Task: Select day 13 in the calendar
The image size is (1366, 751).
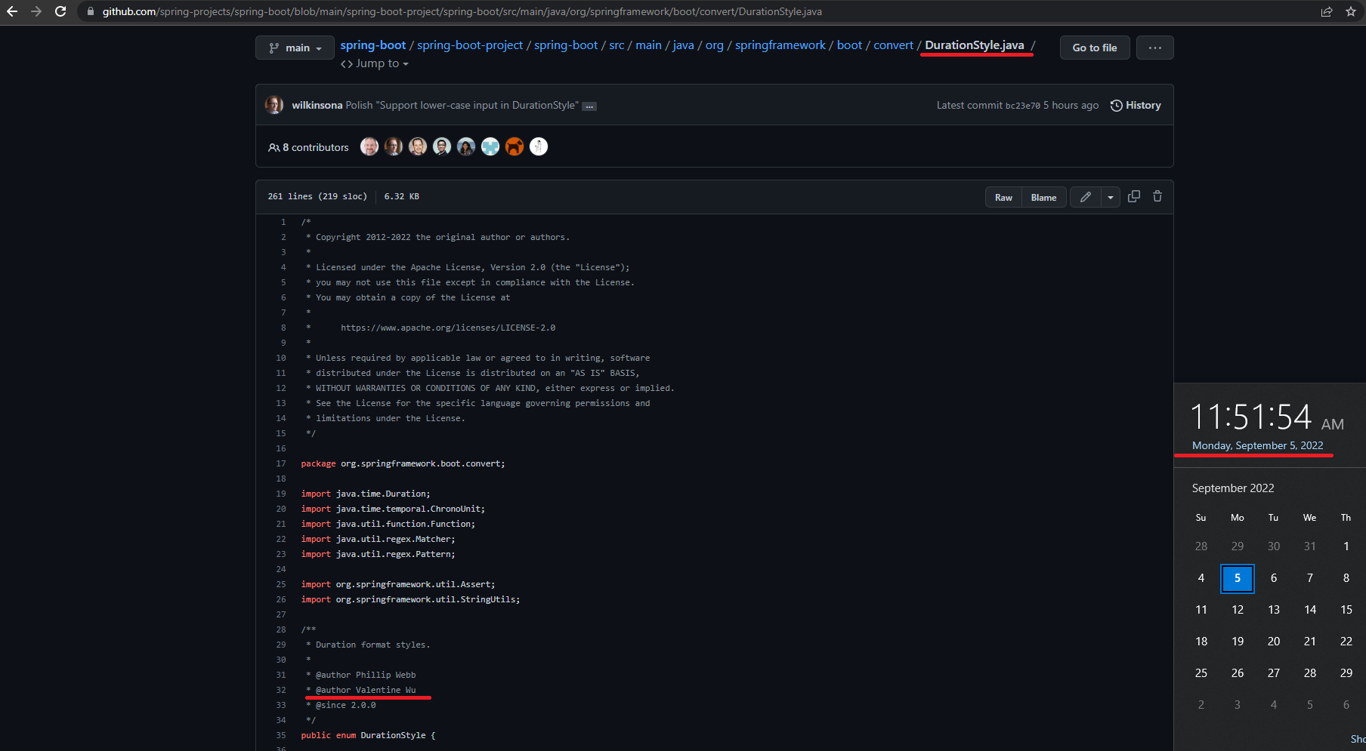Action: (1274, 610)
